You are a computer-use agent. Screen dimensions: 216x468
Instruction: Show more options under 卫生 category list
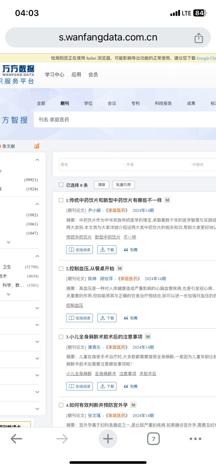tap(9, 294)
